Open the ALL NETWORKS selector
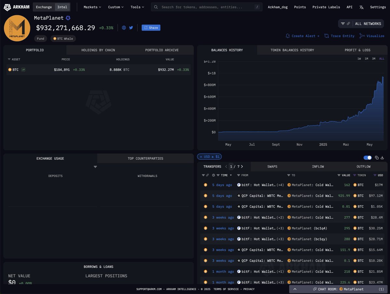Screen dimensions: 390x294 (361, 24)
